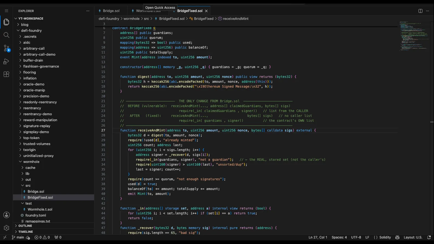Collapse the defi-foundry folder
The height and width of the screenshot is (244, 434).
click(x=31, y=30)
